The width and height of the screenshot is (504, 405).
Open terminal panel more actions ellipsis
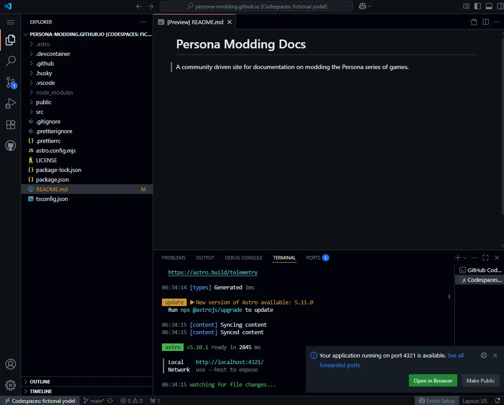tap(475, 258)
